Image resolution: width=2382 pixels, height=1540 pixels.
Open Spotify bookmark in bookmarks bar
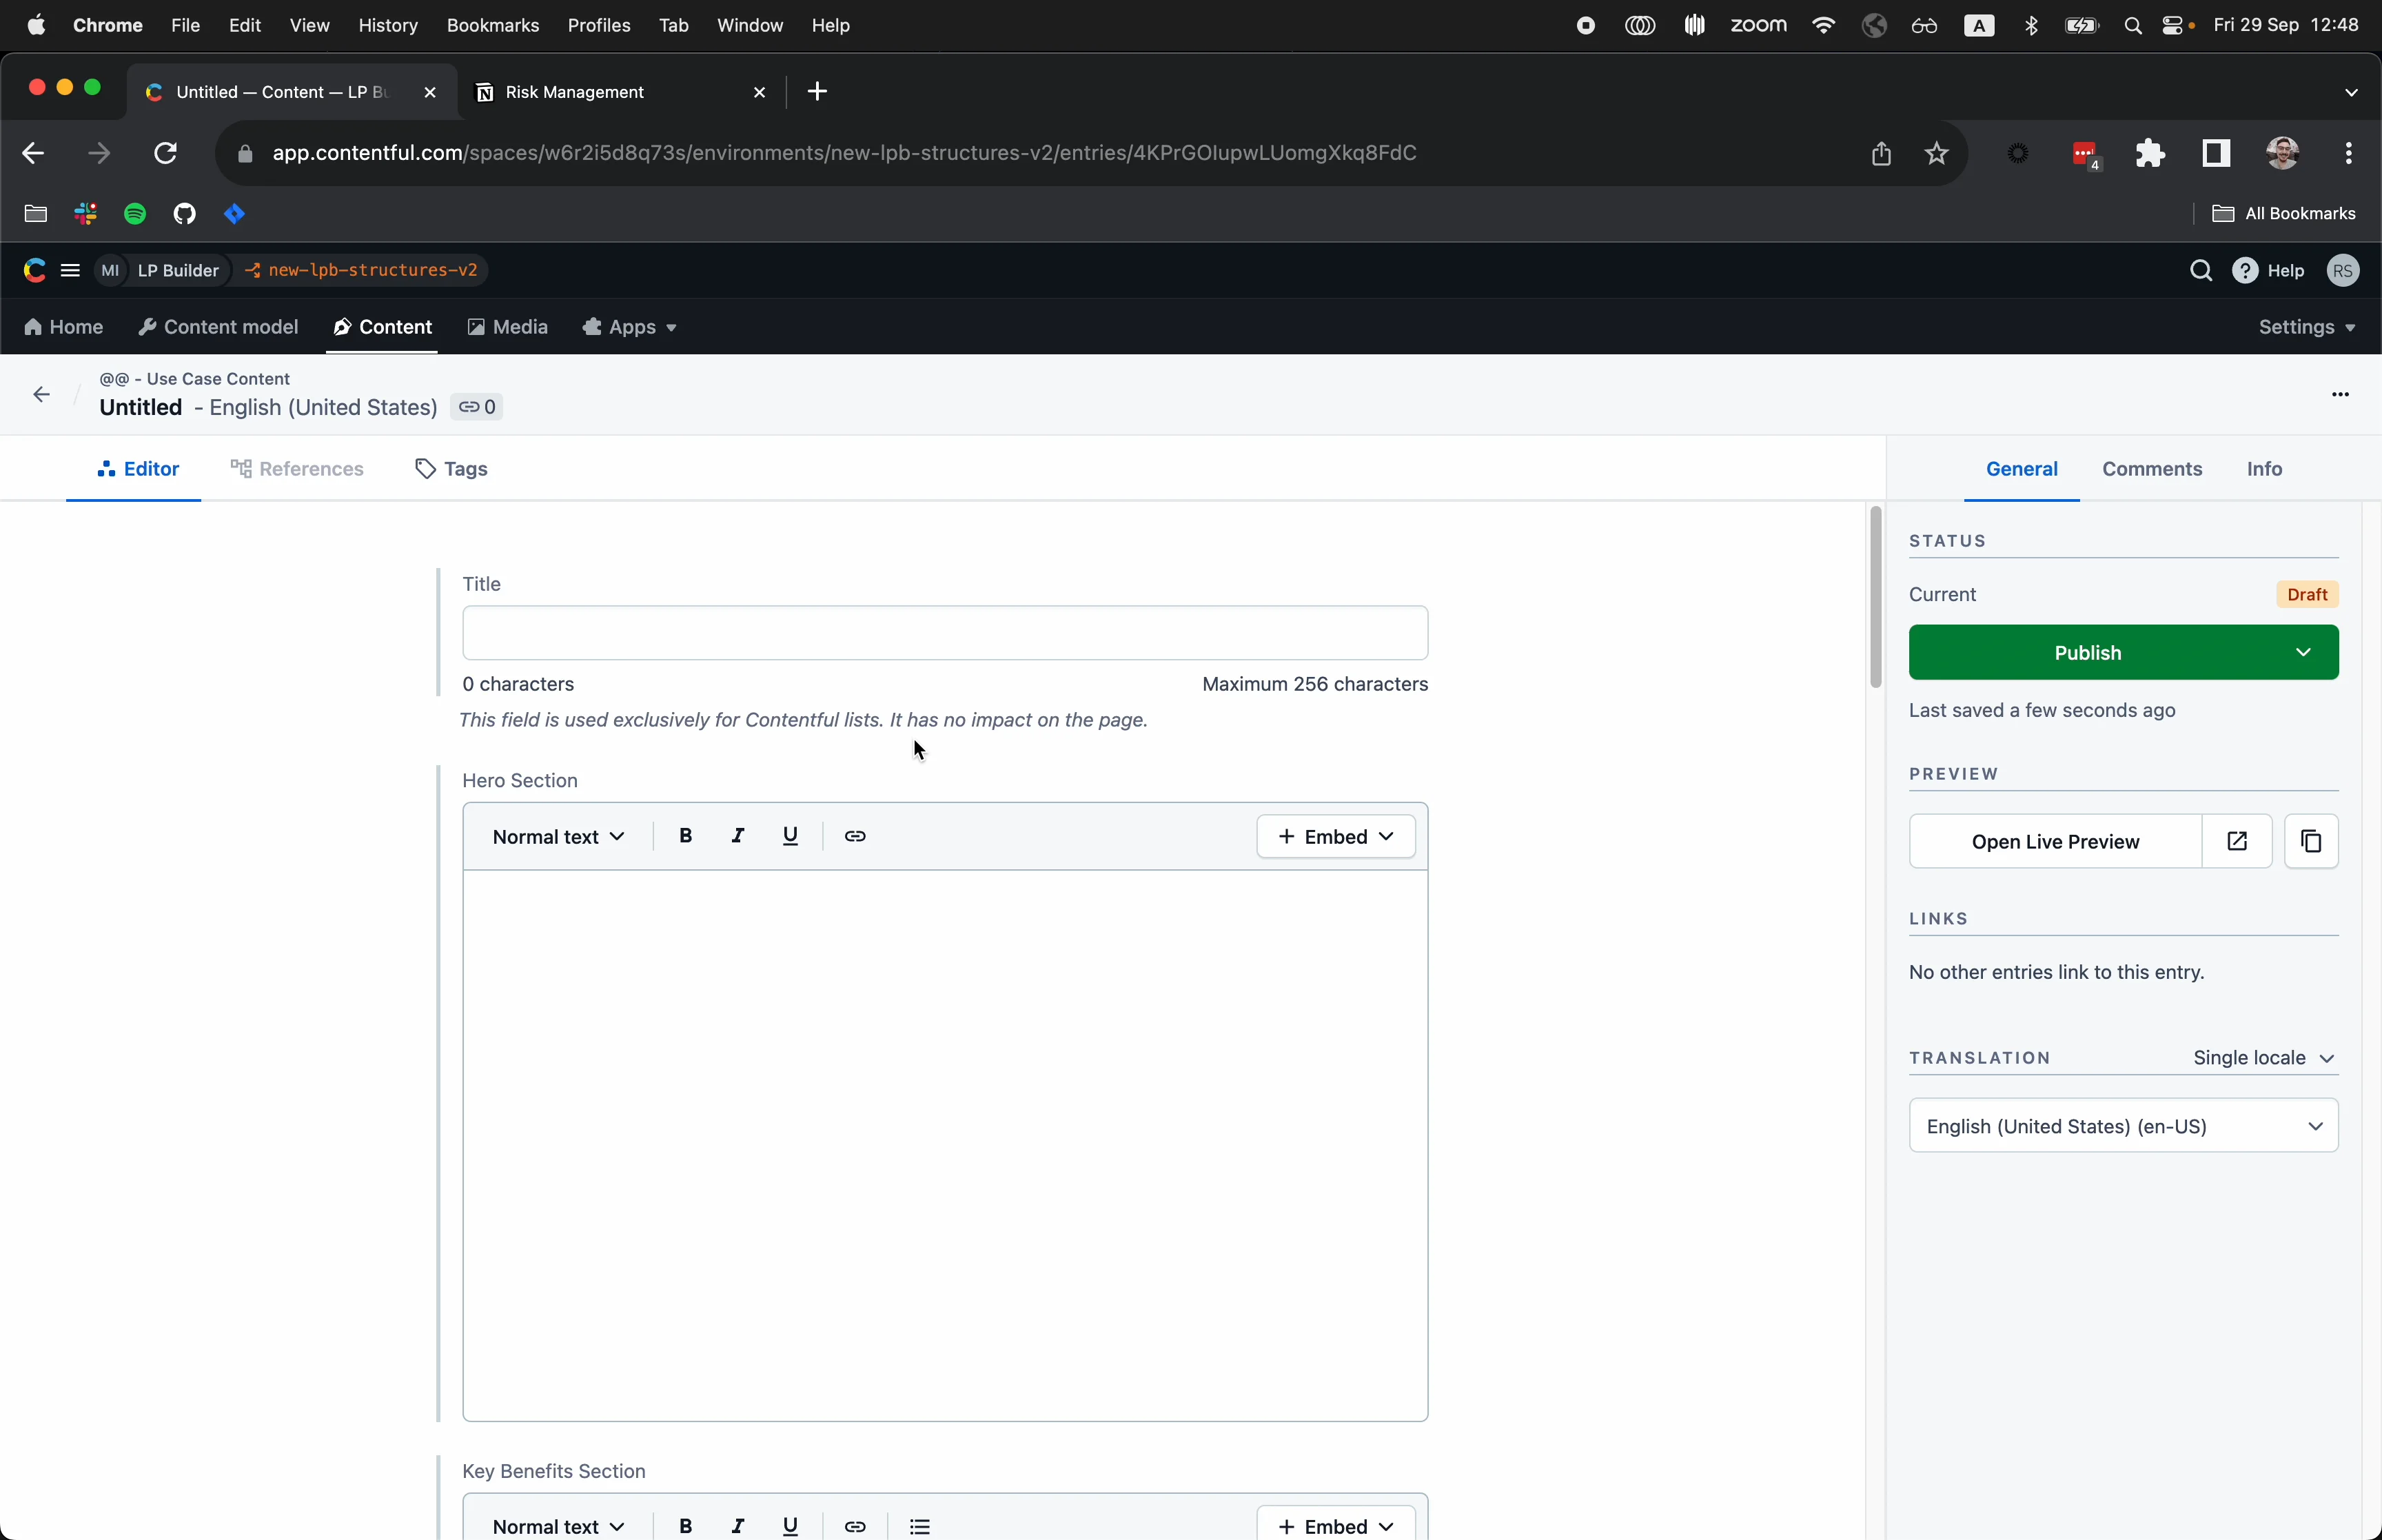point(135,214)
